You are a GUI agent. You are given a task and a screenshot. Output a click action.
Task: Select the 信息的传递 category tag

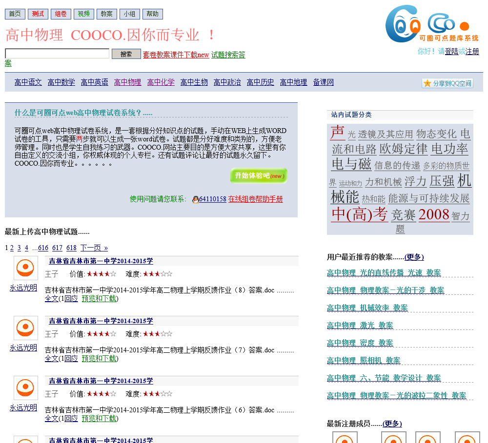[397, 166]
